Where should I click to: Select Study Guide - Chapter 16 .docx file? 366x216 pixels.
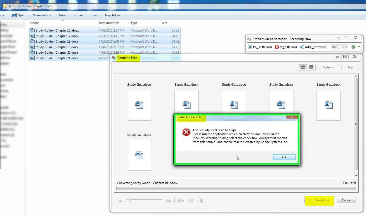click(105, 30)
